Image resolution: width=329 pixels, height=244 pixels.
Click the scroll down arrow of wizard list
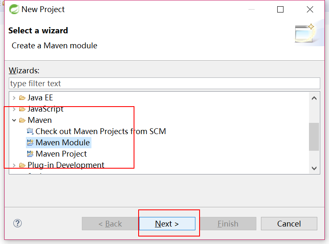314,168
